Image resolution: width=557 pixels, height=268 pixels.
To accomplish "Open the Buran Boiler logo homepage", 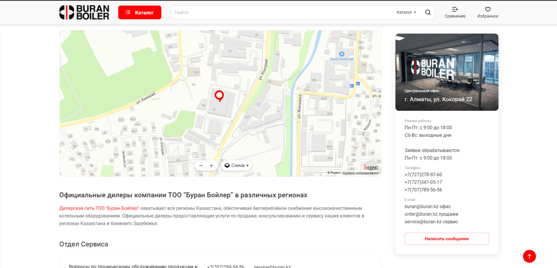I will click(84, 12).
